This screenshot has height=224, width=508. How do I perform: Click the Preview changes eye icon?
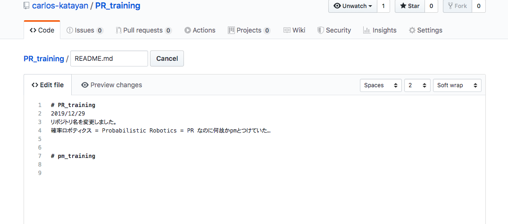click(x=85, y=85)
